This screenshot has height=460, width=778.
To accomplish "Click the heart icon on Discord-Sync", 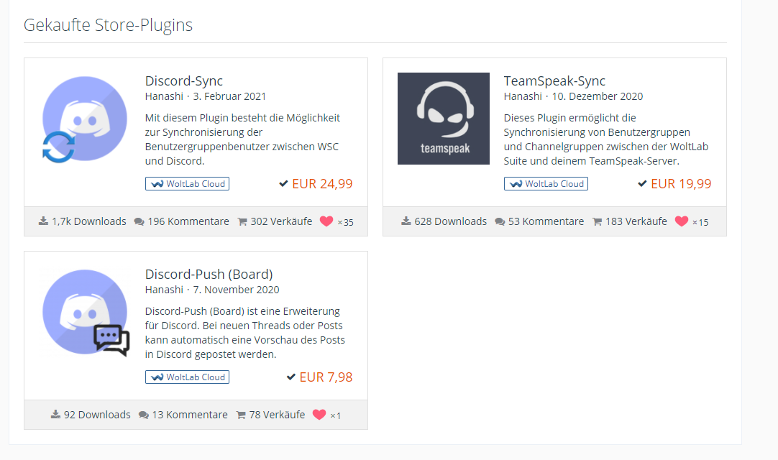I will point(326,221).
